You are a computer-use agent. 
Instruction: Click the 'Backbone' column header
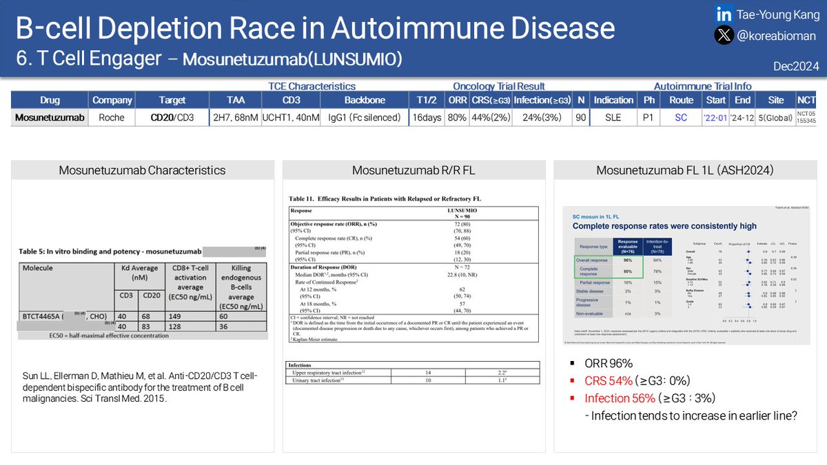point(365,100)
